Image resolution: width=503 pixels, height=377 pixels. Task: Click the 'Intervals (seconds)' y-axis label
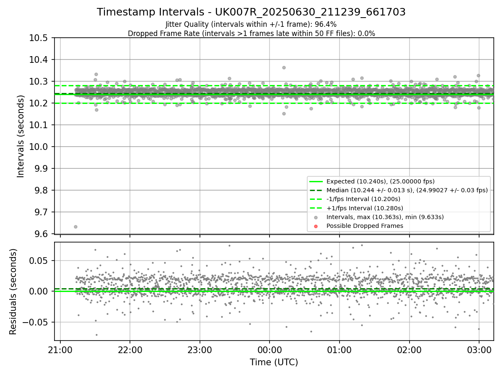(21, 136)
